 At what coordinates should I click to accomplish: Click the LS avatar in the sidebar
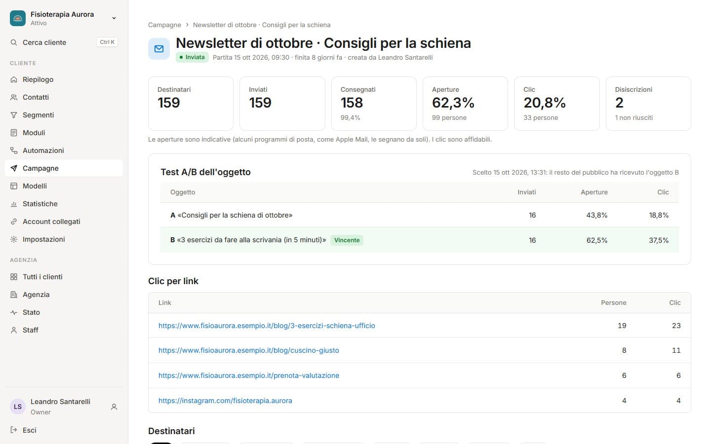[18, 407]
